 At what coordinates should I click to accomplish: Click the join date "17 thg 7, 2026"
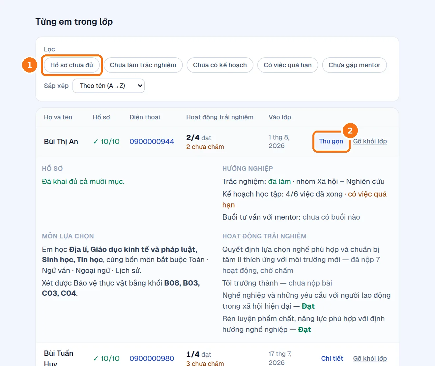(x=280, y=358)
